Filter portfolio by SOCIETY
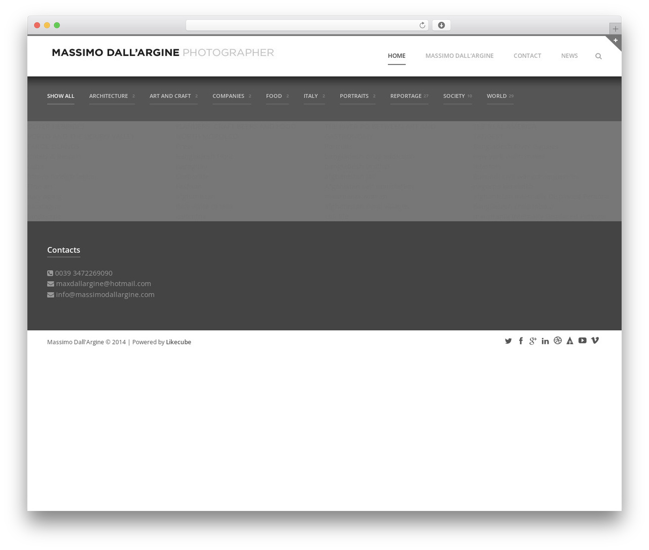649x550 pixels. click(x=457, y=96)
